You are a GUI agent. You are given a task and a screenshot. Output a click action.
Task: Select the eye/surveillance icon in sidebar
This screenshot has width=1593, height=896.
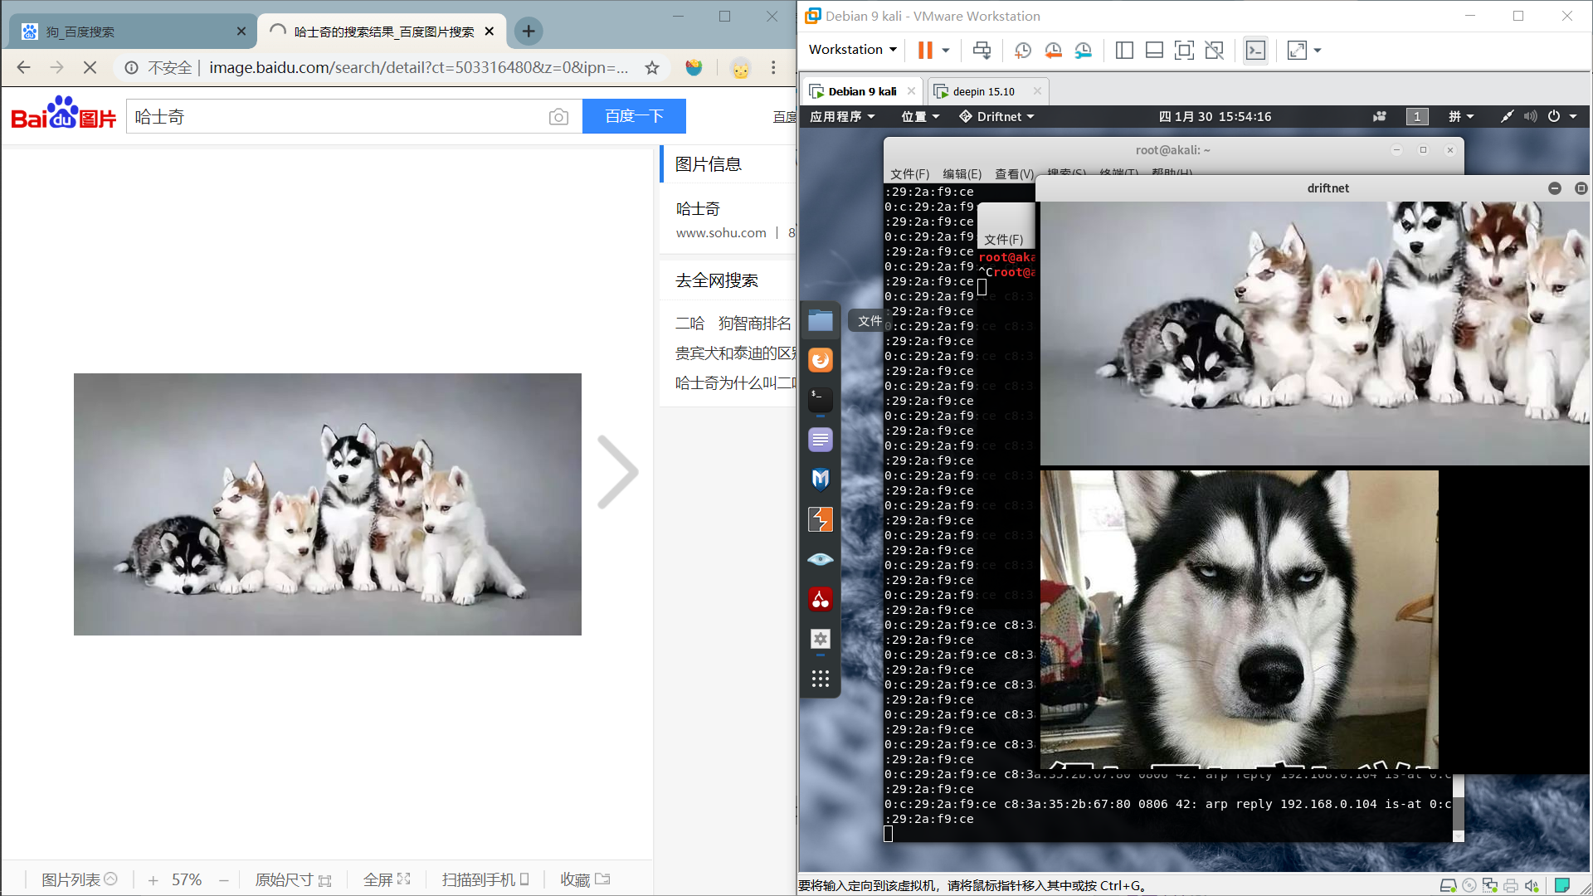tap(821, 559)
